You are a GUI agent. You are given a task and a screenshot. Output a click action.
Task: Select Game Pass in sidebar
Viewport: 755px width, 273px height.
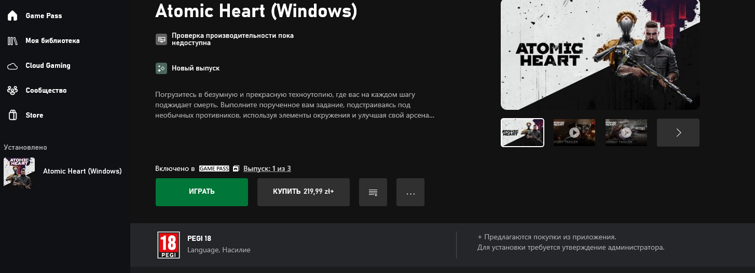pyautogui.click(x=44, y=16)
